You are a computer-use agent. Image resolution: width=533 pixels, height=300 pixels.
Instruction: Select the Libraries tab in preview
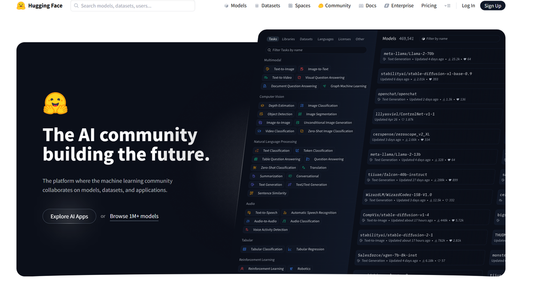pos(288,39)
